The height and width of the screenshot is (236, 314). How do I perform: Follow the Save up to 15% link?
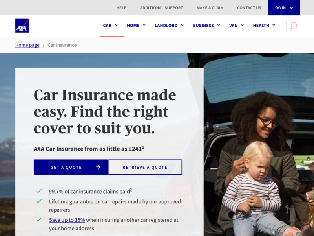click(x=67, y=220)
